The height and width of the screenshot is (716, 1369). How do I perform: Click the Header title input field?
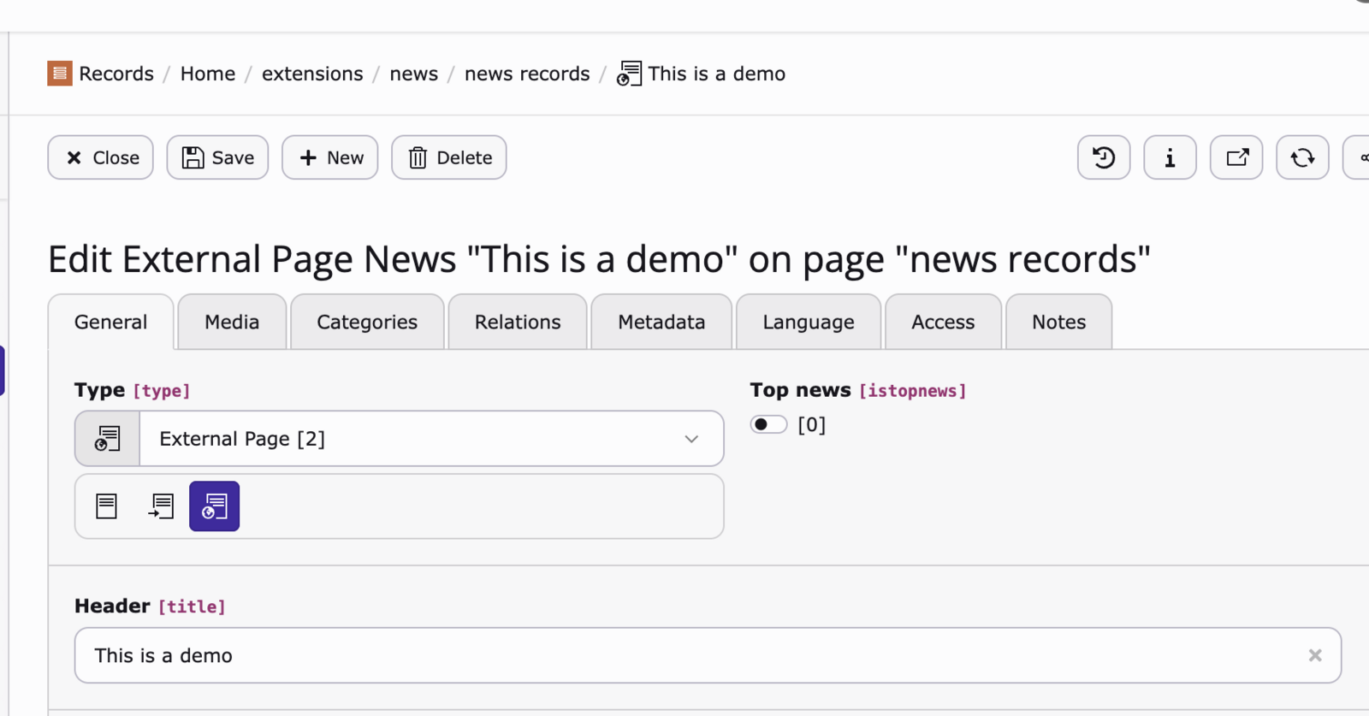click(684, 655)
